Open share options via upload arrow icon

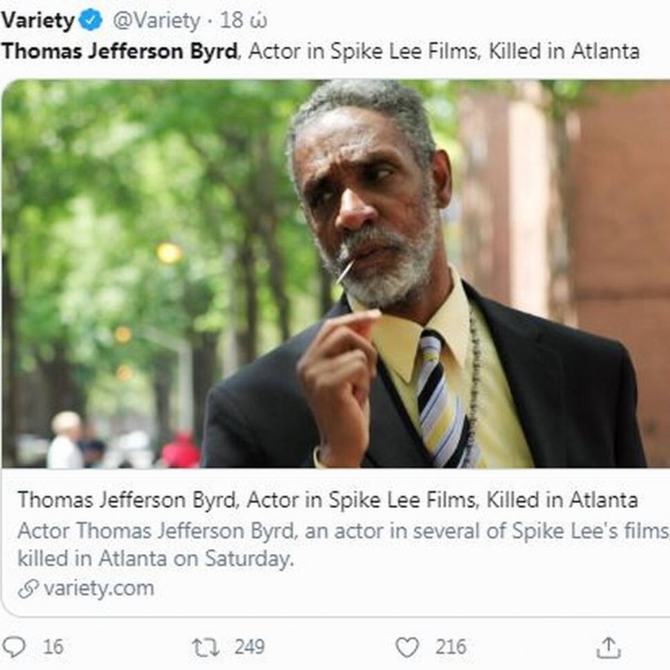click(608, 647)
